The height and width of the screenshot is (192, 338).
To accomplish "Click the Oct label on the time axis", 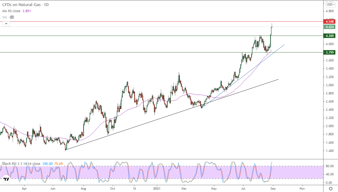I will tap(113, 189).
